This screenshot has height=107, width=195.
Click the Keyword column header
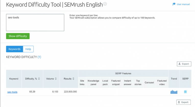tap(14, 79)
